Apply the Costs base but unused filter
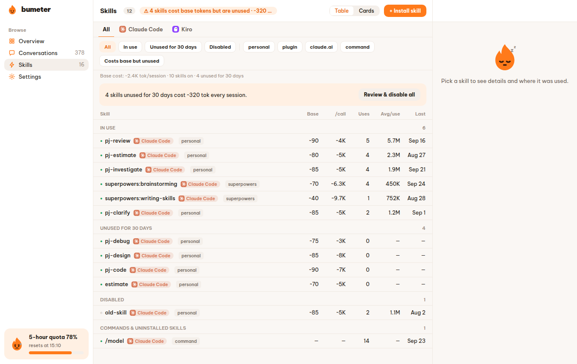 click(132, 61)
